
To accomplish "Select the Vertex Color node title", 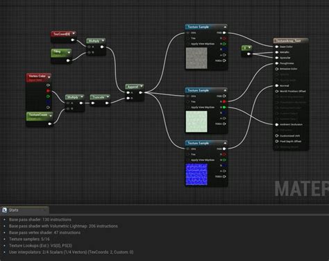I will pos(37,76).
